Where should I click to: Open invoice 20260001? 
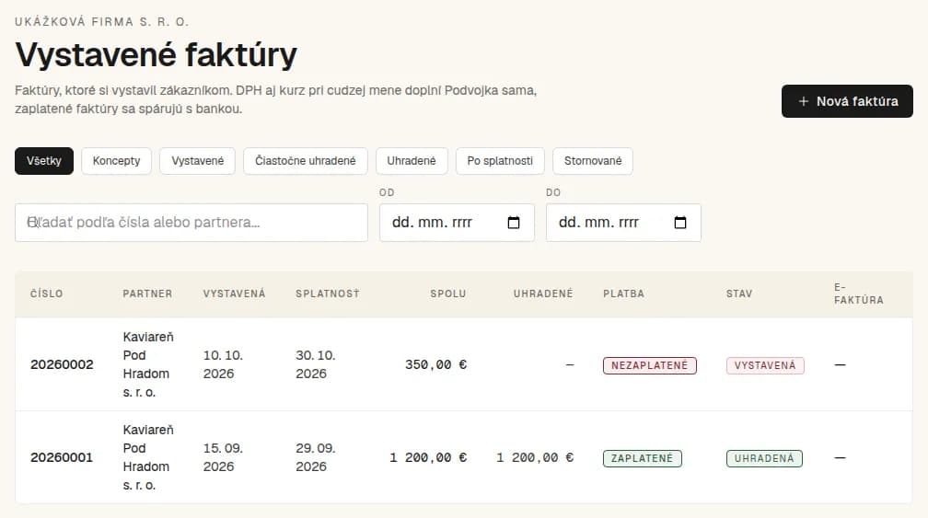pos(63,457)
